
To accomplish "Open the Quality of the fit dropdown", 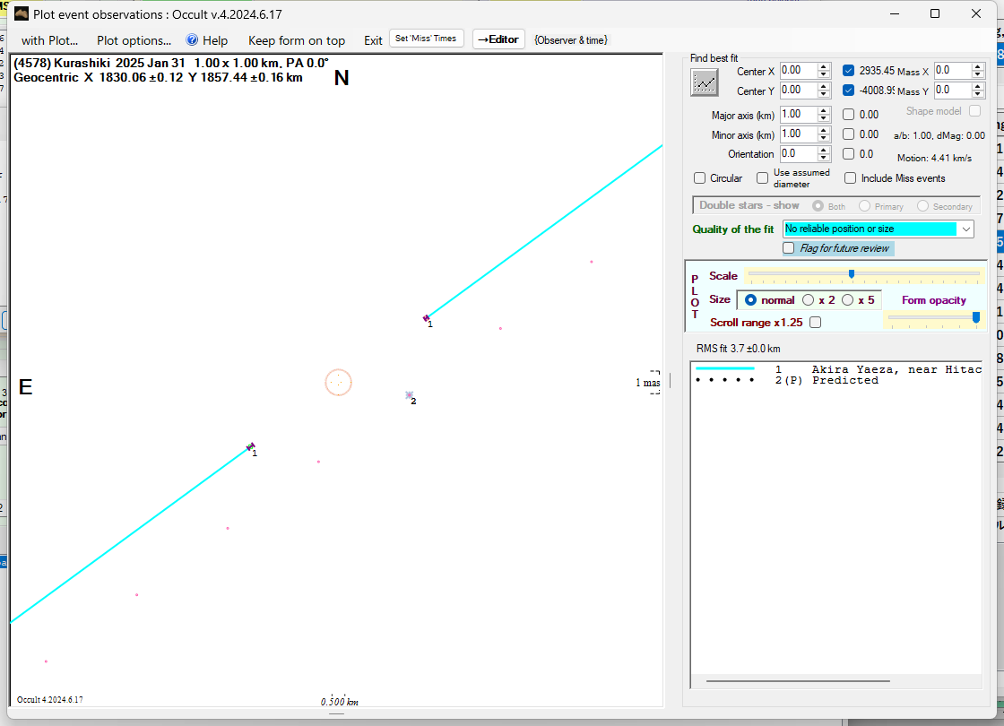I will pos(965,229).
